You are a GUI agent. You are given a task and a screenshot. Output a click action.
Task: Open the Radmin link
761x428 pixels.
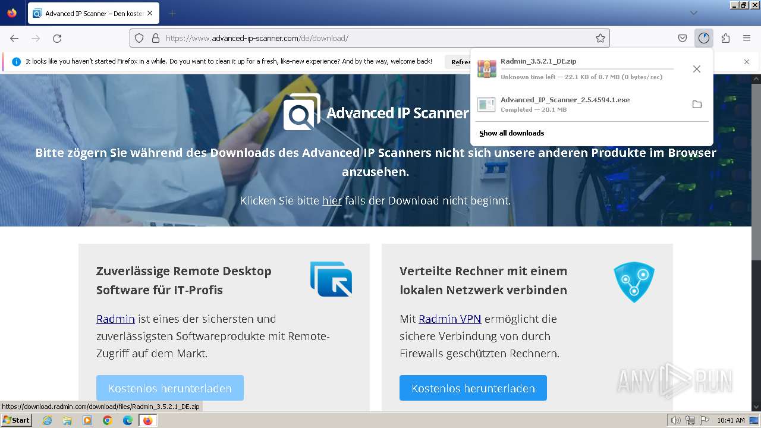coord(115,319)
